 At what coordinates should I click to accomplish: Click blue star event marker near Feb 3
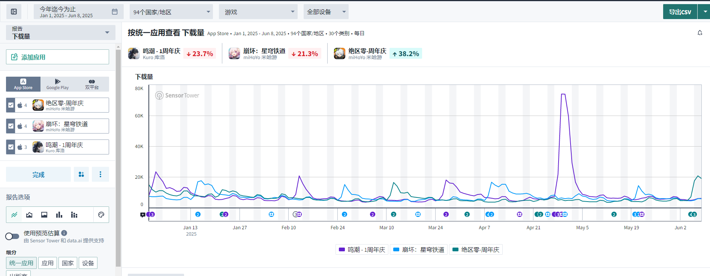tap(271, 214)
